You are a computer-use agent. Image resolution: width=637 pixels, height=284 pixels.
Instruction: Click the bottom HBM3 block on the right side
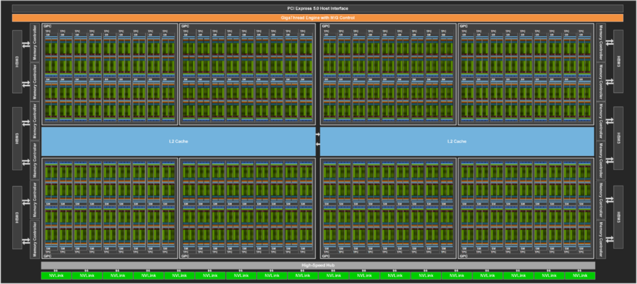click(x=618, y=216)
